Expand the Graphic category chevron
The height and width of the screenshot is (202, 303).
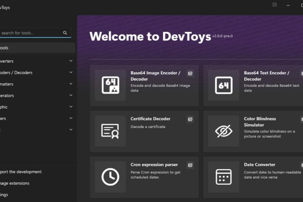click(71, 106)
